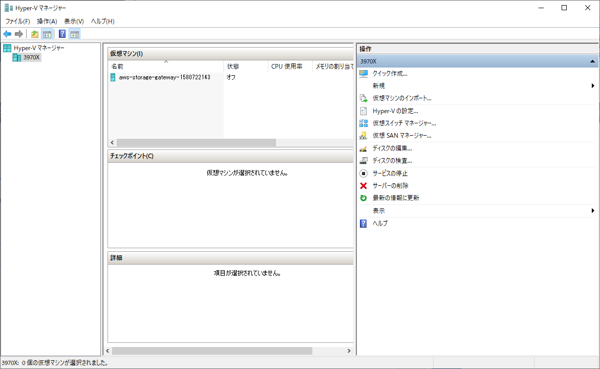The height and width of the screenshot is (369, 600).
Task: Select Hyper-V マネージャー tree root node
Action: pos(39,48)
